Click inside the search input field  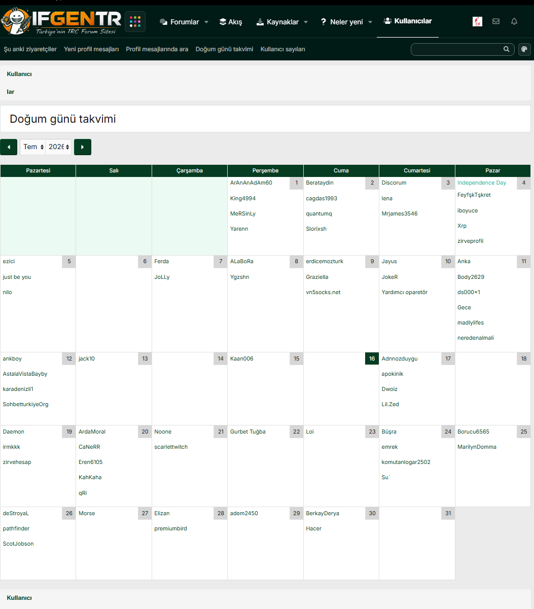pos(456,49)
